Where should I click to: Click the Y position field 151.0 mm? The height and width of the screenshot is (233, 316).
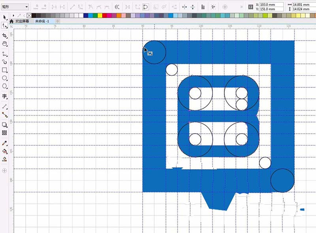coord(271,9)
